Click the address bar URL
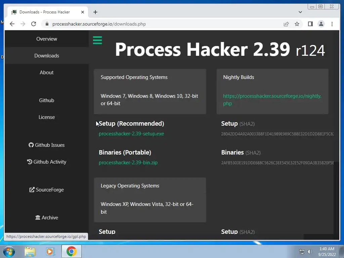Viewport: 344px width, 258px height. tap(99, 24)
